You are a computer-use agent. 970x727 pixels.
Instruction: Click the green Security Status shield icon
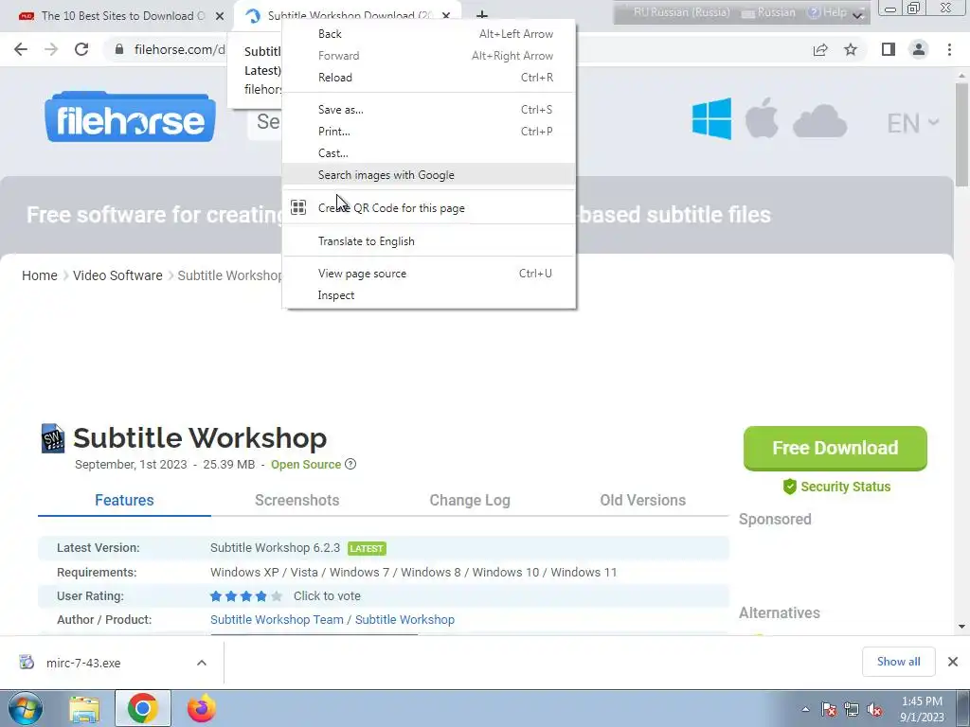(790, 487)
